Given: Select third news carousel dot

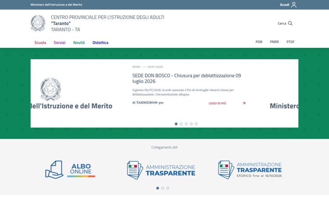Looking at the screenshot, I should [186, 124].
